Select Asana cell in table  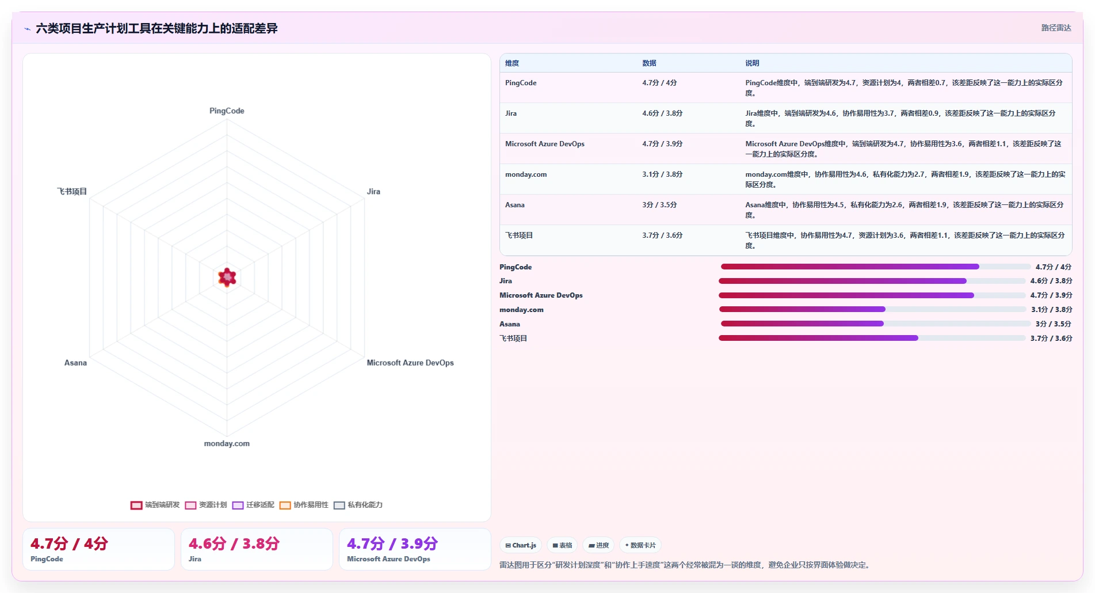[x=515, y=205]
